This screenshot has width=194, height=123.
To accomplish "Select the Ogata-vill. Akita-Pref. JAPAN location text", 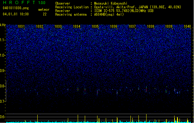I will pos(138,7).
